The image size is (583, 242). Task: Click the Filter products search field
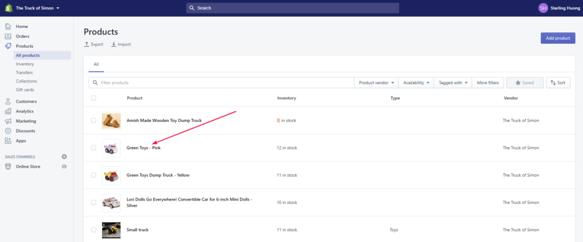[x=222, y=83]
